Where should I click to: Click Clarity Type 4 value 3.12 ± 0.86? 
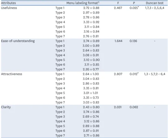point(91,121)
